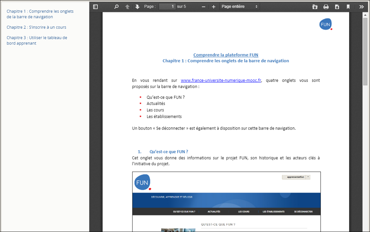Open the "Page entière" zoom dropdown
370x232 pixels.
(240, 7)
